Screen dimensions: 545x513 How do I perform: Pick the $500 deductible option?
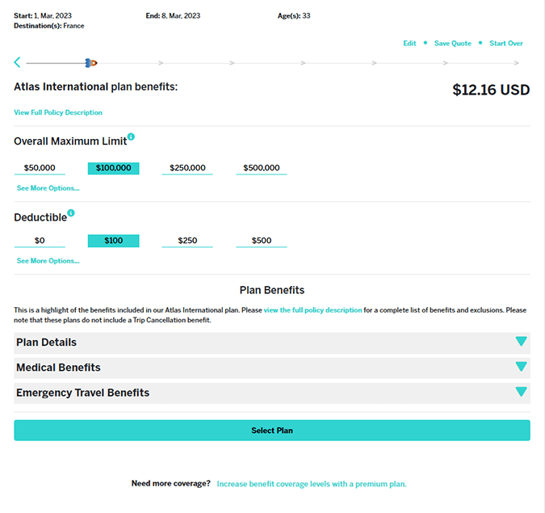(x=262, y=241)
